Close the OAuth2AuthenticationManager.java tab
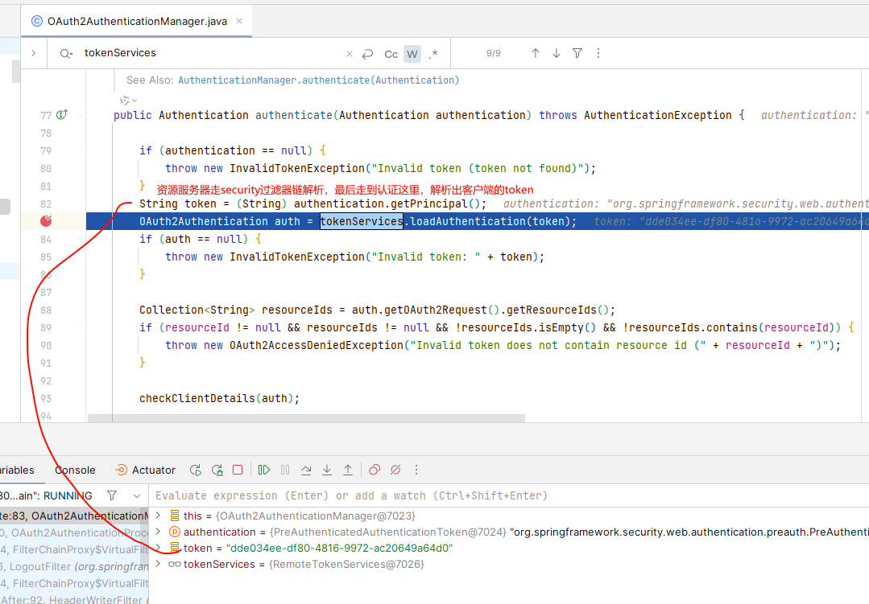The width and height of the screenshot is (869, 604). coord(239,21)
